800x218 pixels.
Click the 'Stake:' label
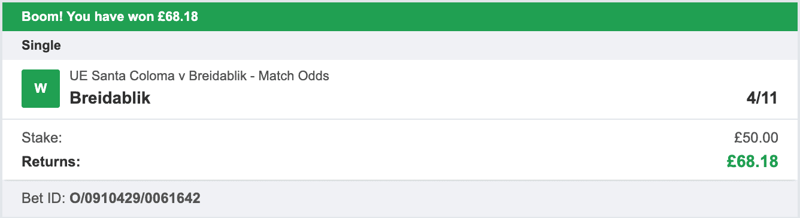coord(42,138)
